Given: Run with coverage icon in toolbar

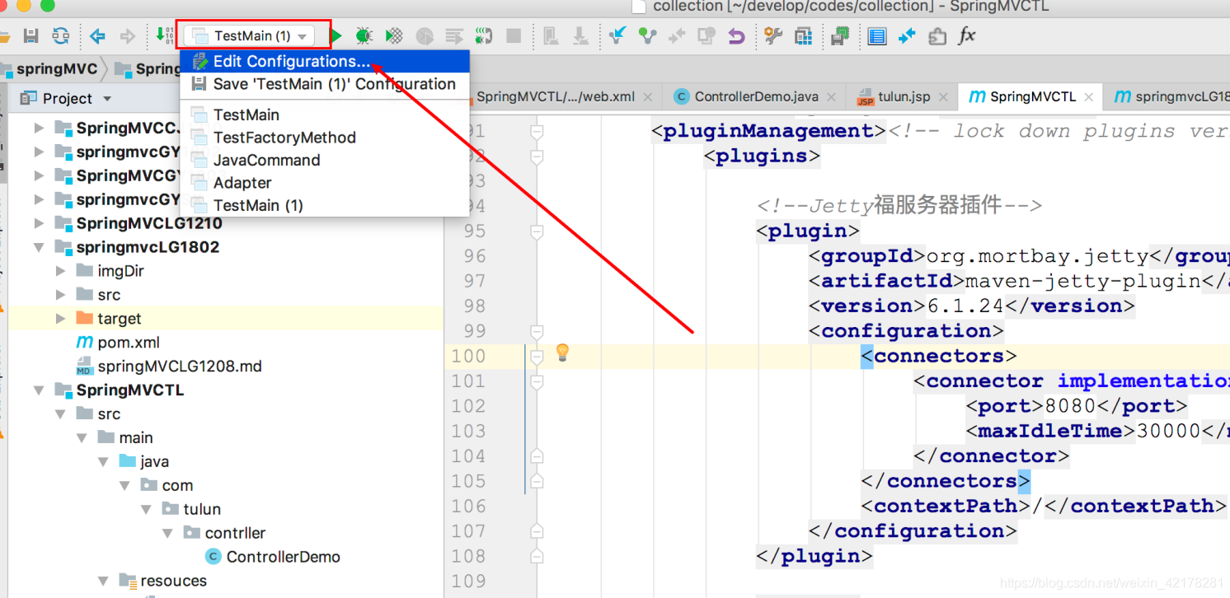Looking at the screenshot, I should pyautogui.click(x=394, y=36).
